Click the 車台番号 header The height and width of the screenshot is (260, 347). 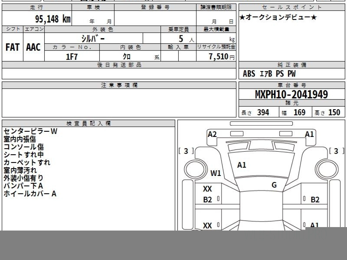(x=292, y=85)
